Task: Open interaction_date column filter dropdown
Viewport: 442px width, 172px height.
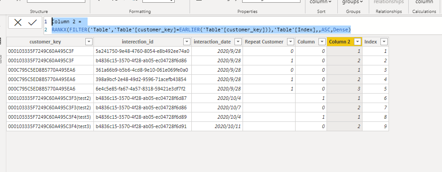Action: click(238, 42)
